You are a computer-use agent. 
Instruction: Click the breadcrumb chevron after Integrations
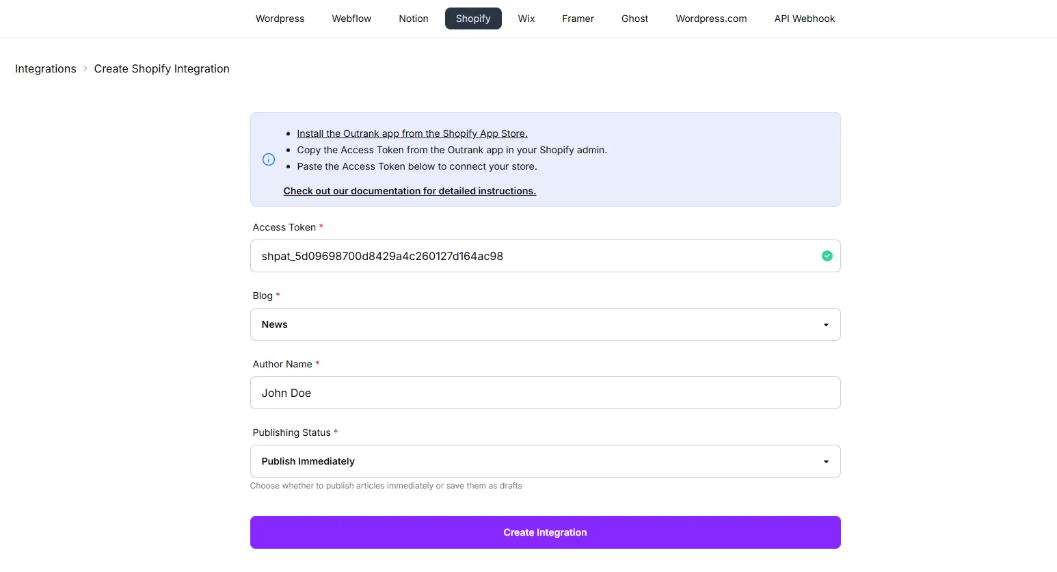[x=85, y=68]
